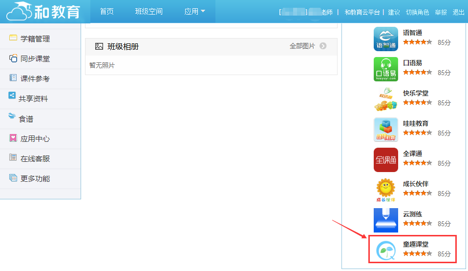The width and height of the screenshot is (468, 271).
Task: Expand the 应用 dropdown menu
Action: click(x=194, y=12)
